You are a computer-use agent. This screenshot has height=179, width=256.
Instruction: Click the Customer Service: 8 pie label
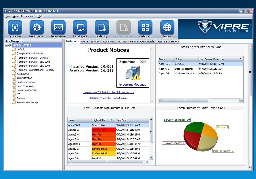(173, 143)
